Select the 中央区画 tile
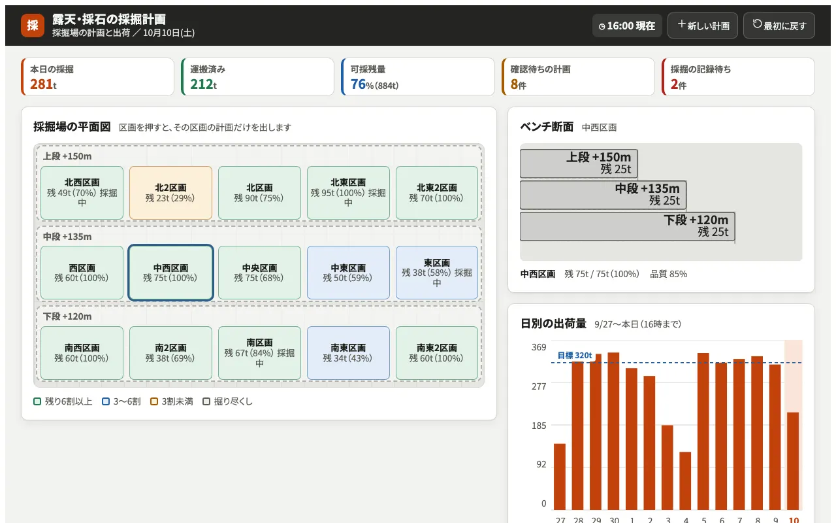 click(x=259, y=273)
